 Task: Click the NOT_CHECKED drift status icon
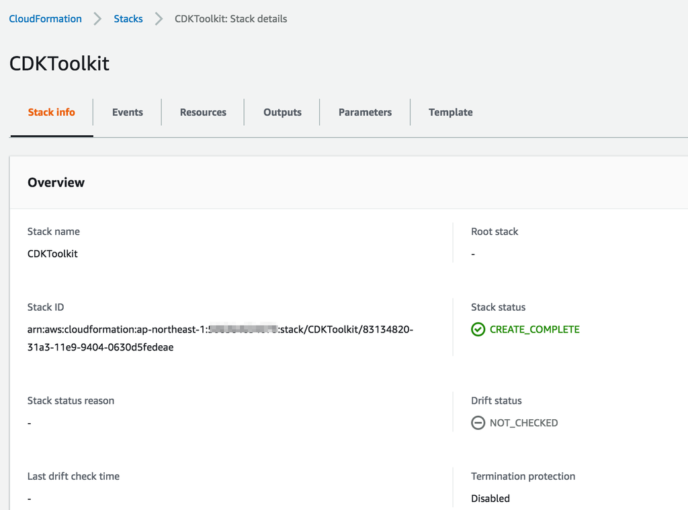(478, 423)
